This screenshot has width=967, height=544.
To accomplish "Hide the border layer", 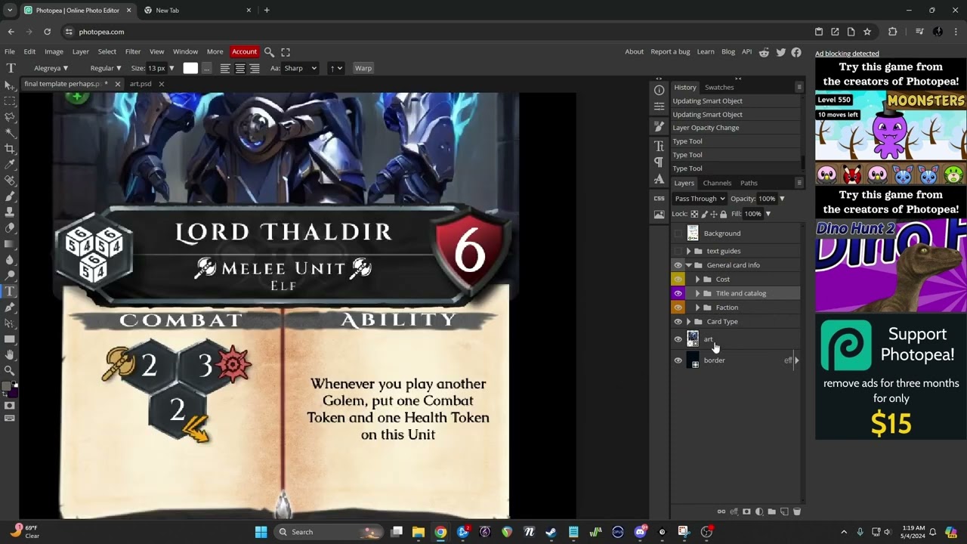I will pos(678,360).
